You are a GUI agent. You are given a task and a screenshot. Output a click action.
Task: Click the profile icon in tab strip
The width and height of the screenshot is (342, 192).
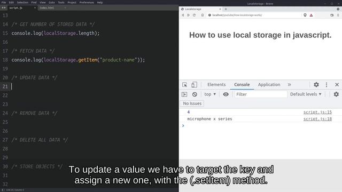click(x=338, y=9)
